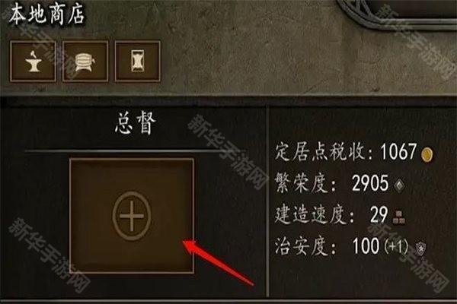
Task: Click the prosperity diamond icon beside 2905
Action: (x=399, y=185)
